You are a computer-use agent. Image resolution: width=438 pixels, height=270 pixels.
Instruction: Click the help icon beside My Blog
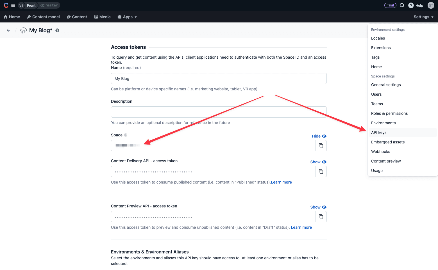[57, 30]
